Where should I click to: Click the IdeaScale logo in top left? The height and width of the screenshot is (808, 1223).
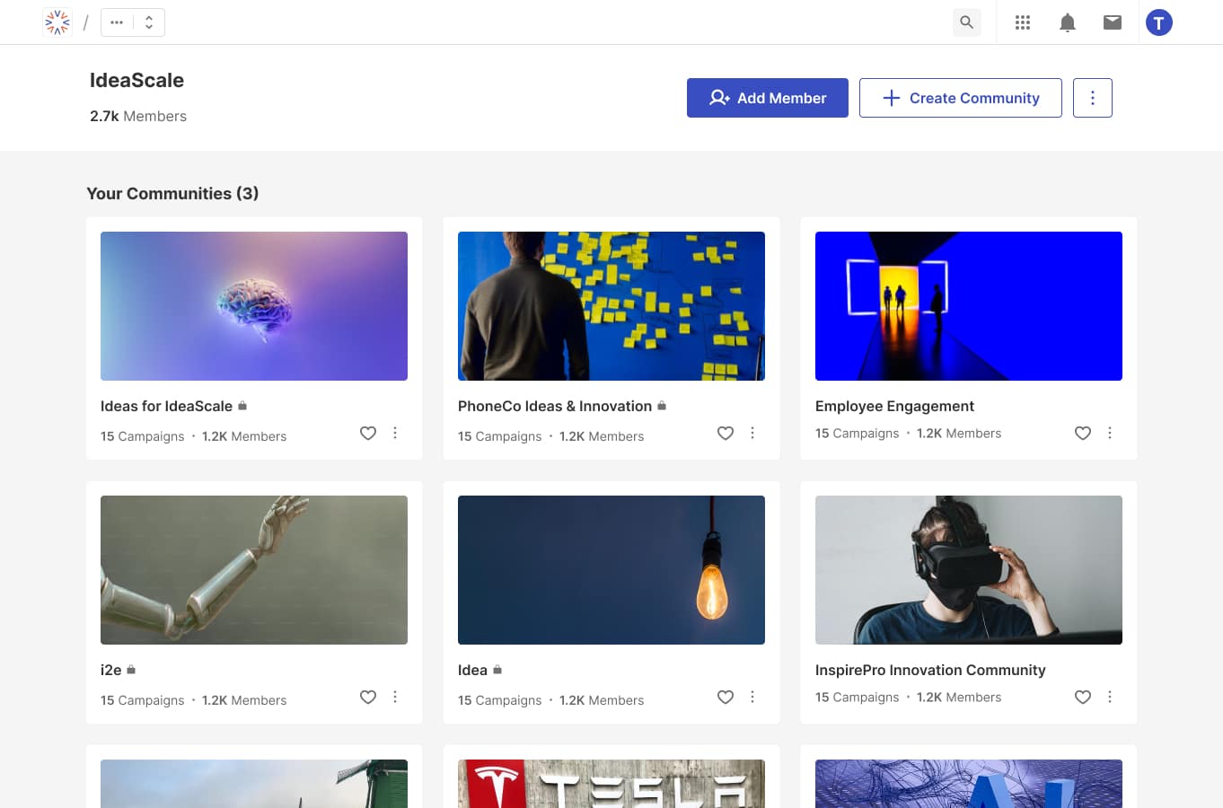[x=57, y=22]
